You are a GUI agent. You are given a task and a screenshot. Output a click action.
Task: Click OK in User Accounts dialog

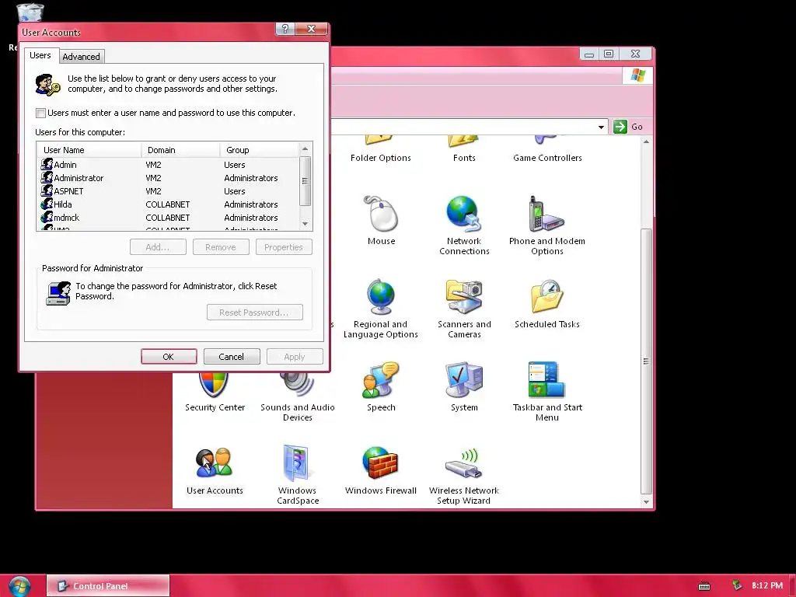pos(169,356)
